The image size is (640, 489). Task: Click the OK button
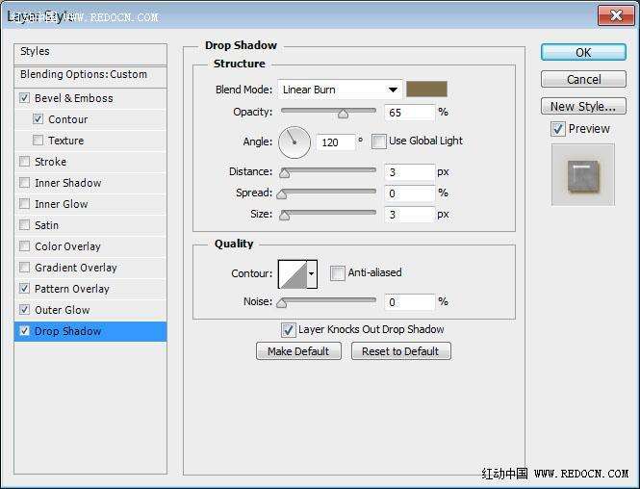[583, 52]
